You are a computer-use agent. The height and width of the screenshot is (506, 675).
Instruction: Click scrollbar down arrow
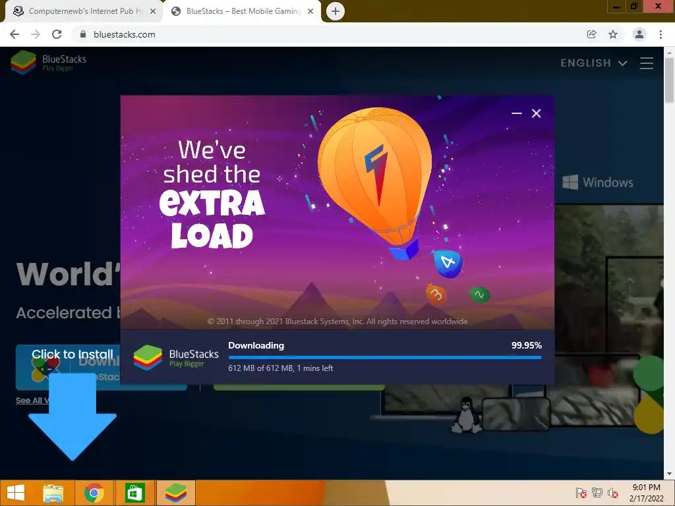pos(669,474)
